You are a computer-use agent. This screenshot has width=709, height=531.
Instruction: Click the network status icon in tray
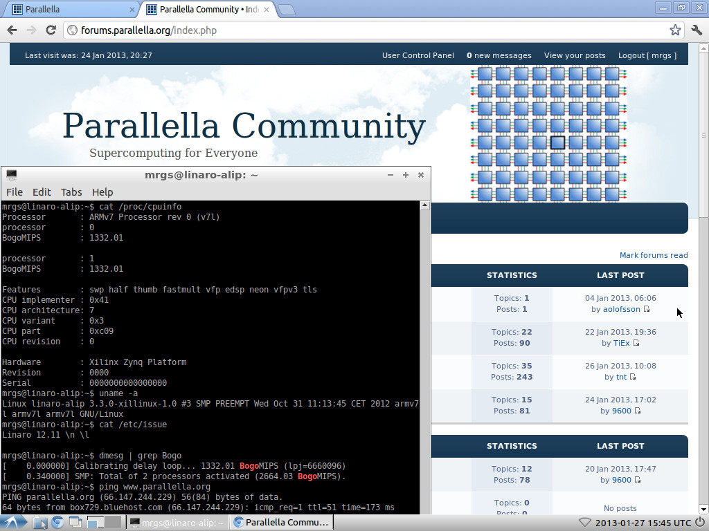coord(585,523)
